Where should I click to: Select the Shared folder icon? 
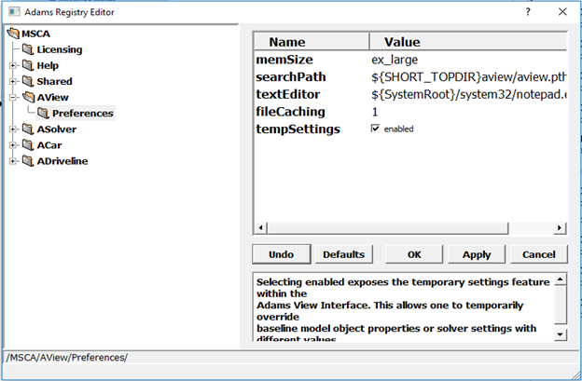pyautogui.click(x=28, y=81)
